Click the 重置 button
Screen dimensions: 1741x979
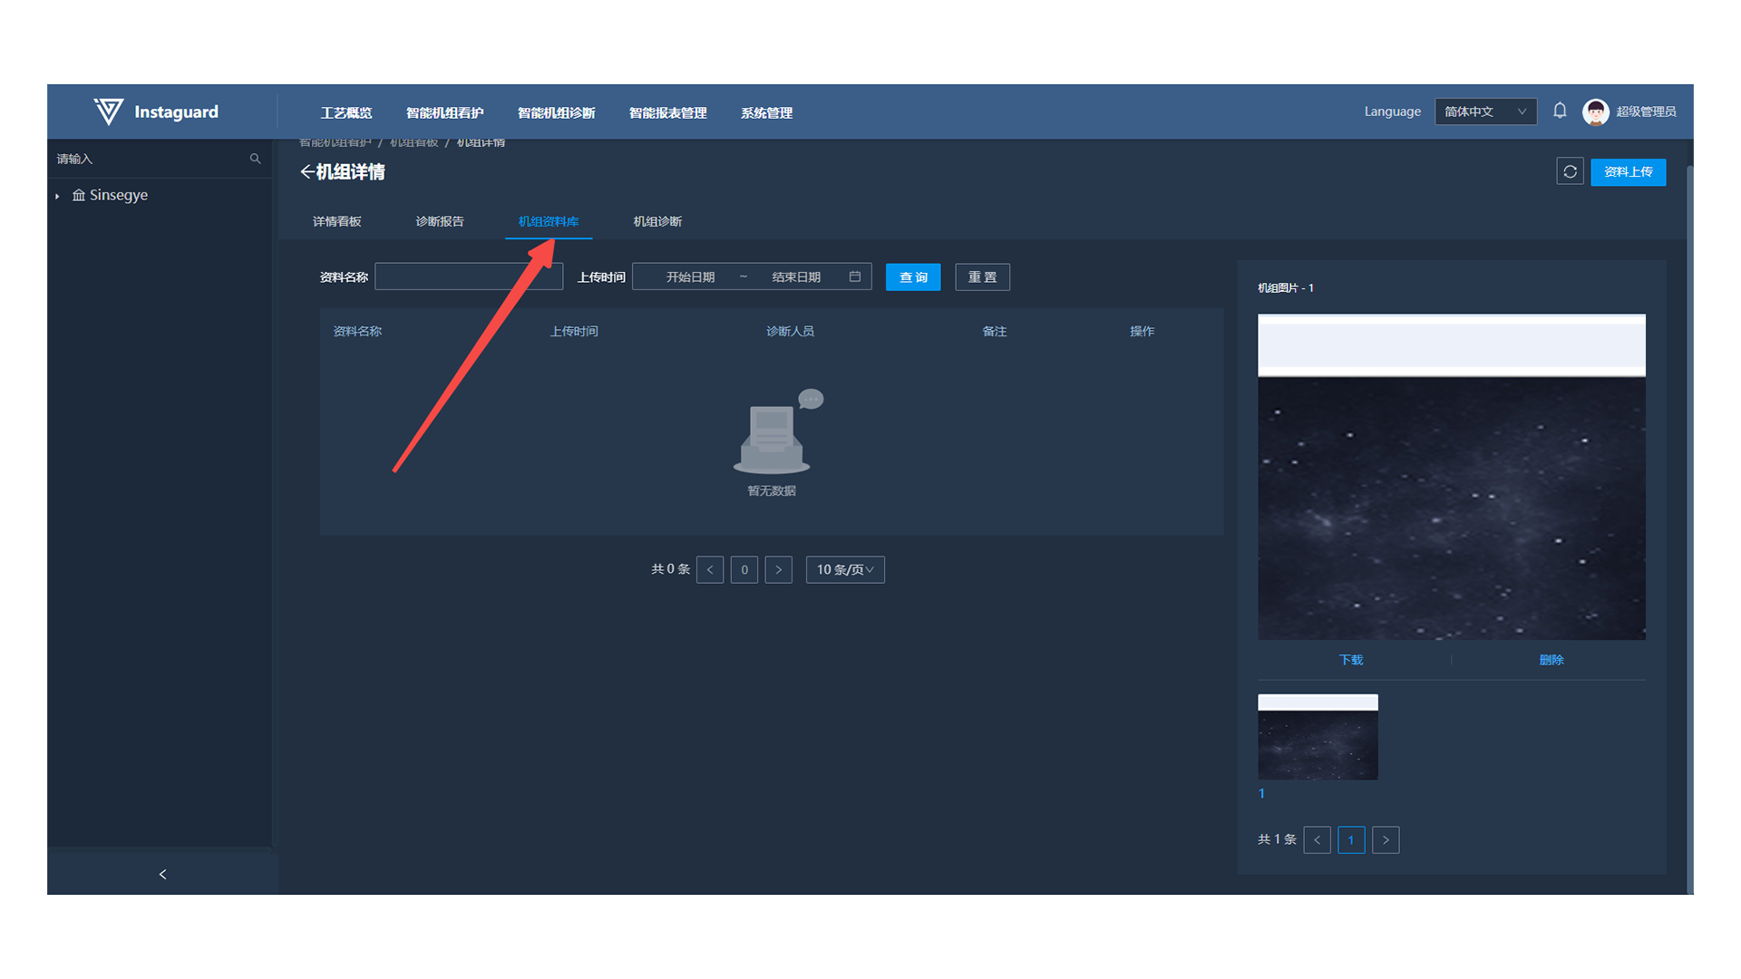982,276
